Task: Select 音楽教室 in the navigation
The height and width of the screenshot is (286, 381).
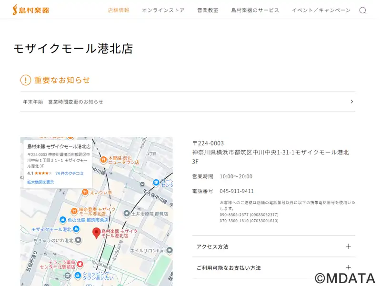Action: [208, 10]
